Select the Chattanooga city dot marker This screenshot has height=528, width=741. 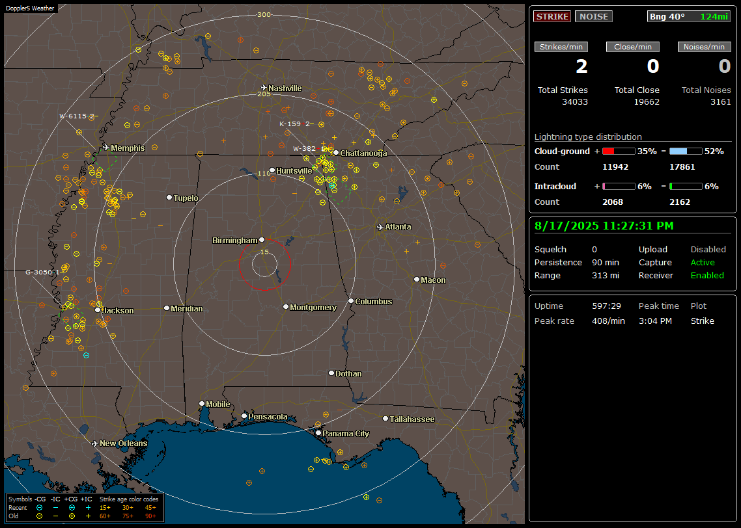click(x=336, y=152)
